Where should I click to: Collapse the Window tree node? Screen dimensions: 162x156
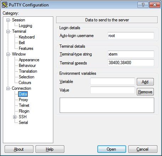8,54
